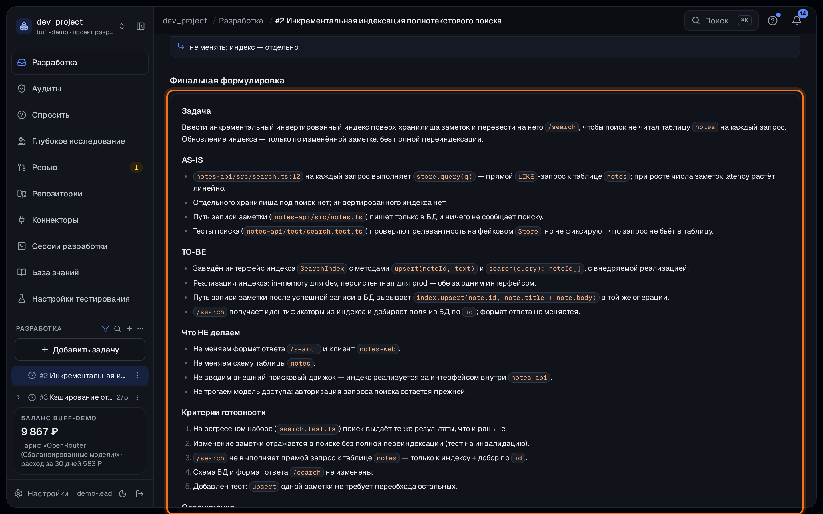Click Разработка breadcrumb link
Screen dimensions: 823x514
click(241, 21)
